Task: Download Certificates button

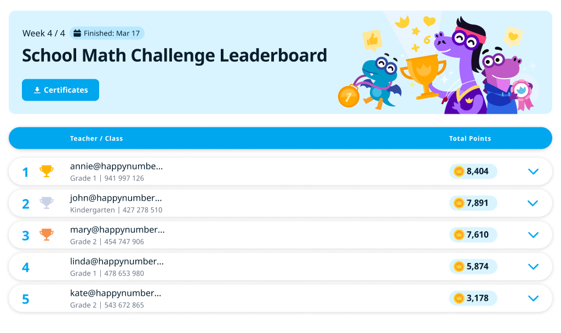Action: coord(60,90)
